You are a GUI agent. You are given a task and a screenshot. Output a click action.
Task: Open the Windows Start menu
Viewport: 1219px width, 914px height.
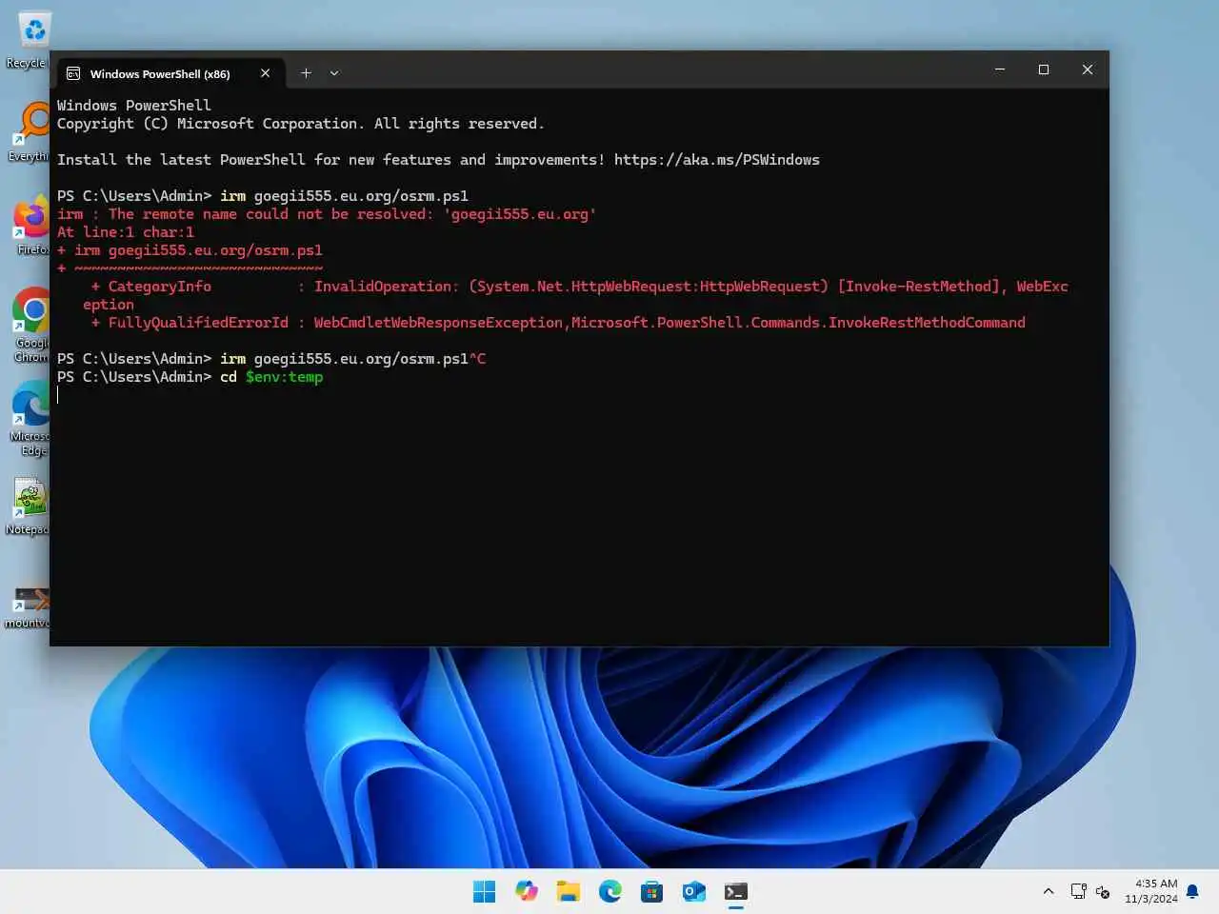tap(484, 891)
